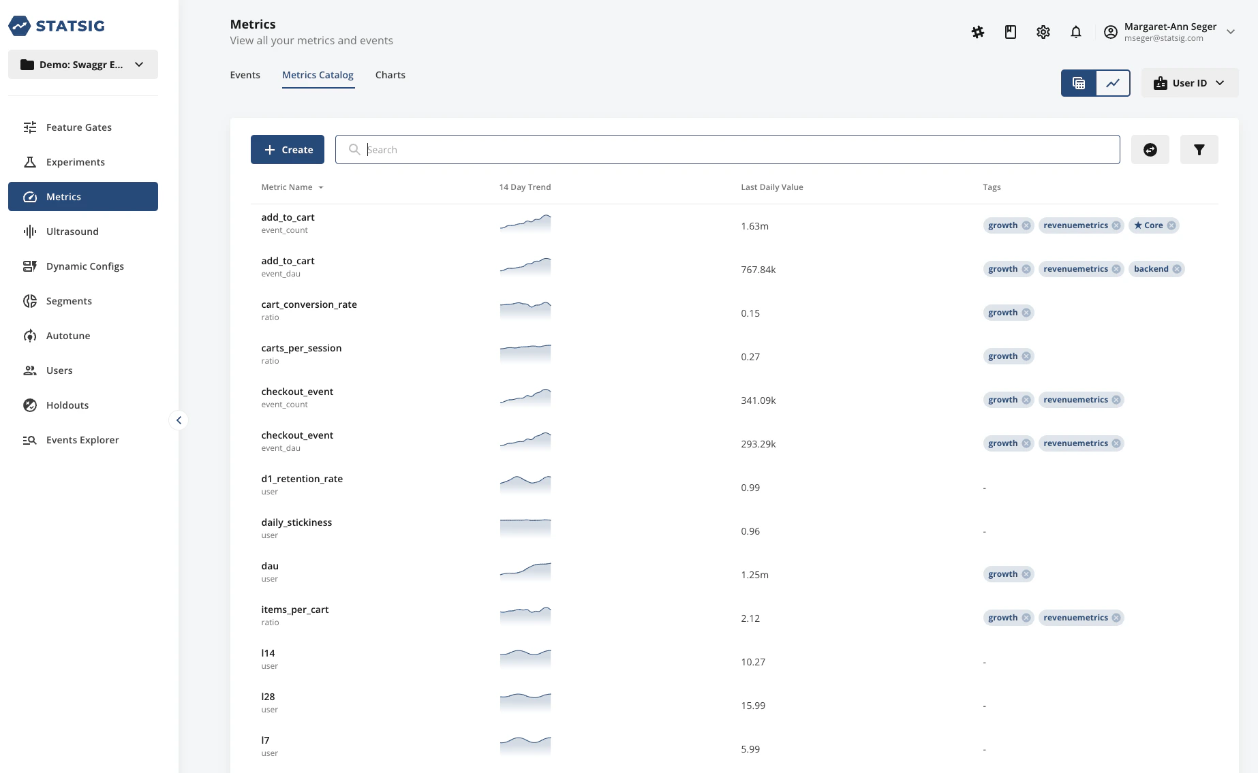This screenshot has height=773, width=1258.
Task: Remove the Core tag from add_to_cart
Action: coord(1171,225)
